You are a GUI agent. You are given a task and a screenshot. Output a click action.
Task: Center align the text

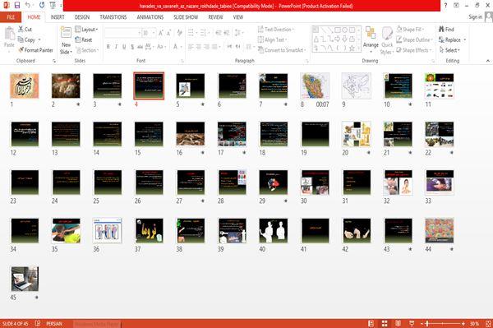[198, 47]
